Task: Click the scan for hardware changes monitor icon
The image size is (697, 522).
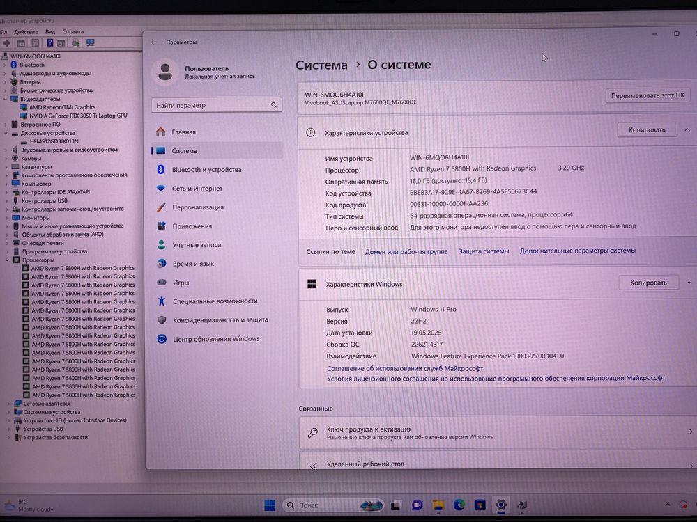Action: coord(90,42)
